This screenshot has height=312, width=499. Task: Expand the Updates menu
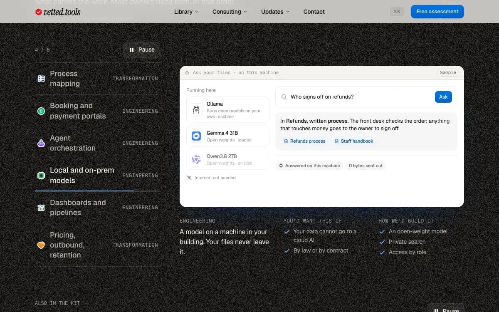tap(275, 12)
